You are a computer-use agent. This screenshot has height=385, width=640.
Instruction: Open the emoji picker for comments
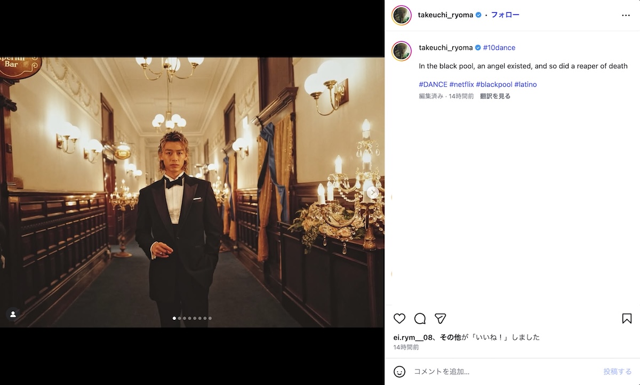pos(399,372)
